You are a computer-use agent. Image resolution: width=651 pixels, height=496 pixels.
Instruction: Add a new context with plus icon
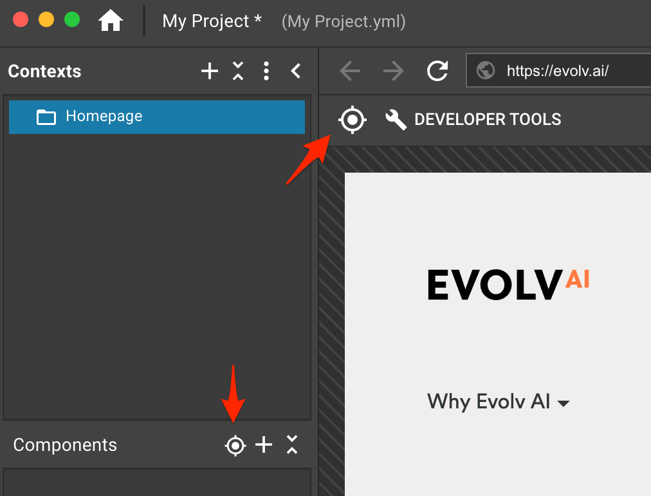coord(210,71)
